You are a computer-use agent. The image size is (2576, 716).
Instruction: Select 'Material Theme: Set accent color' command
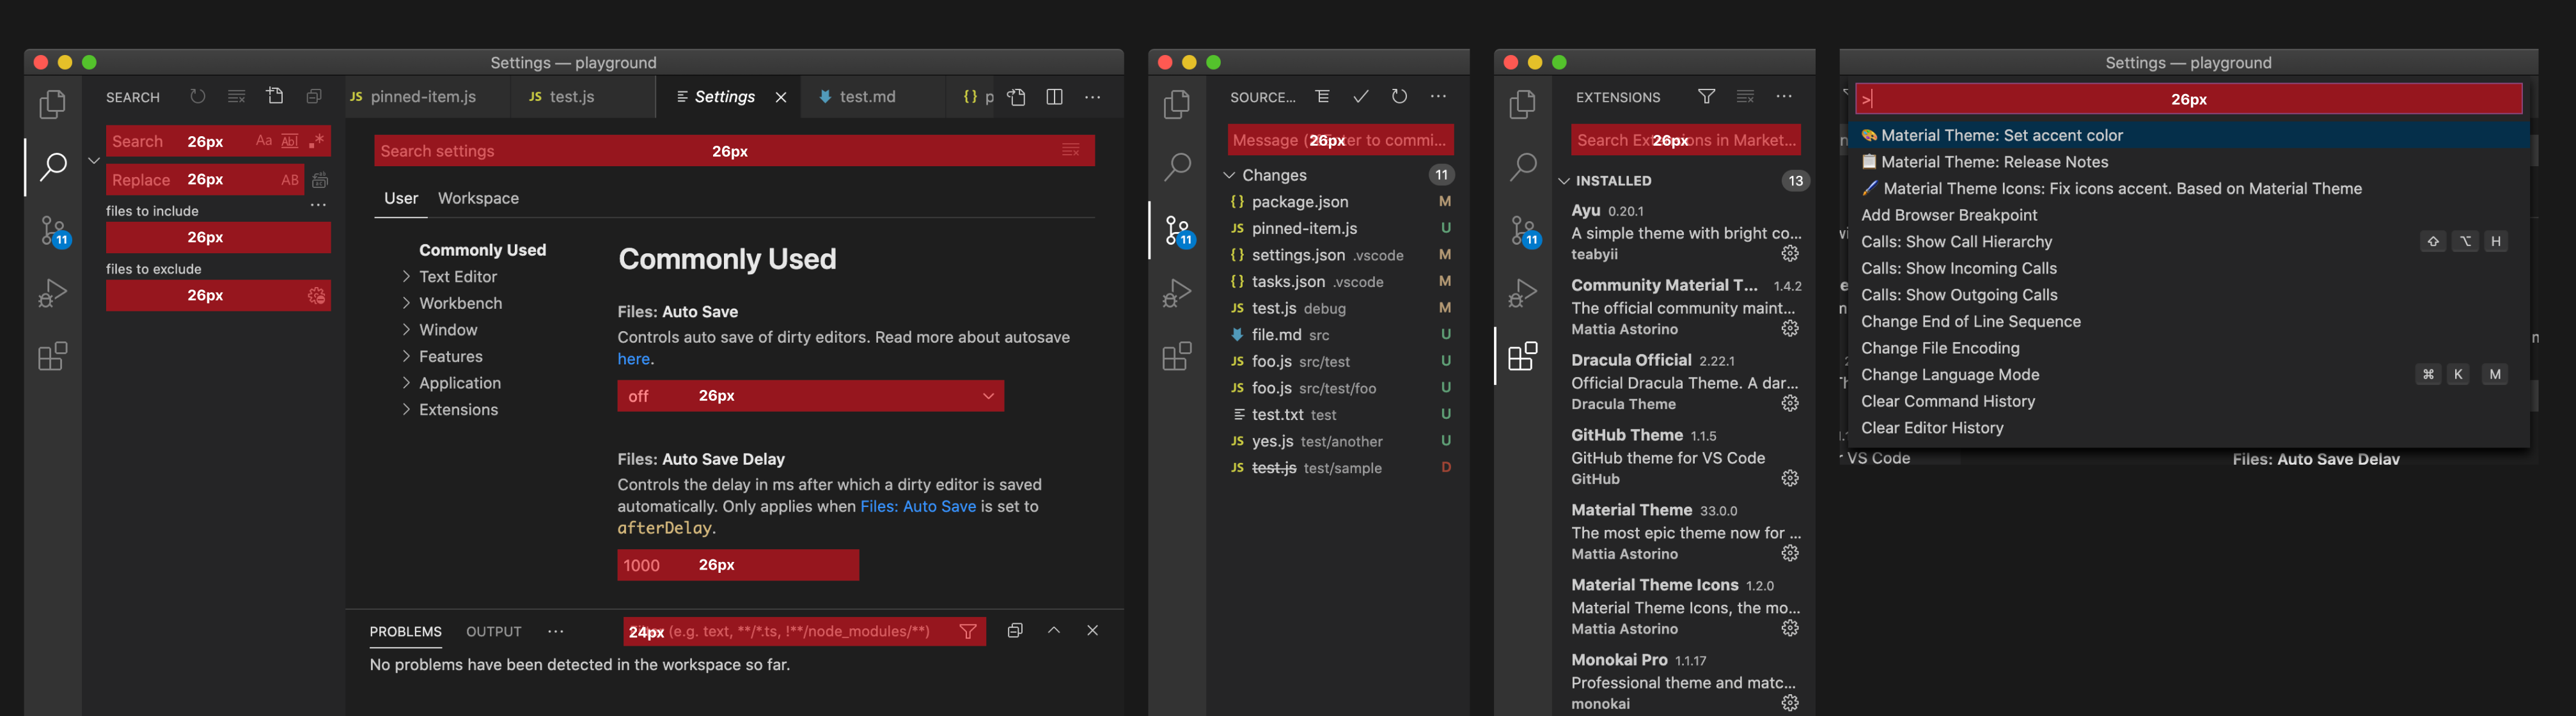point(2000,134)
